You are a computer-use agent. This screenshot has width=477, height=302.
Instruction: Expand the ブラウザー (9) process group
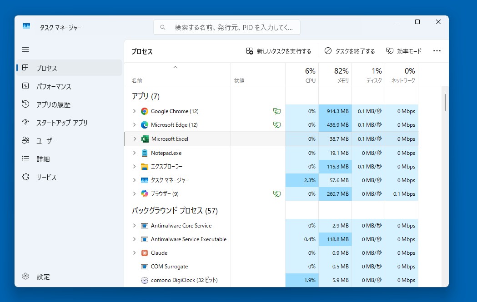[x=134, y=193]
